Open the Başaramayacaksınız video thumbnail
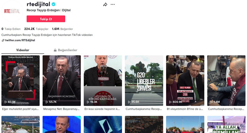Image resolution: width=247 pixels, height=133 pixels. coord(61,80)
